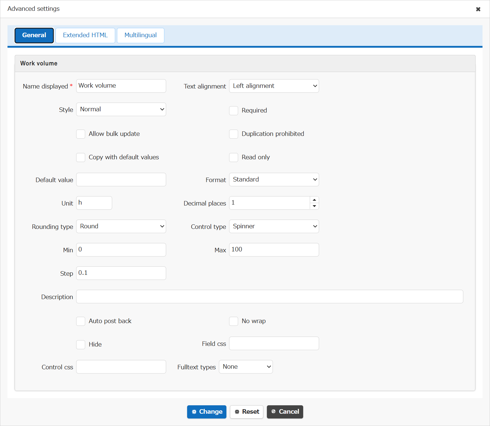The image size is (490, 426).
Task: Click the Min value field
Action: (x=121, y=250)
